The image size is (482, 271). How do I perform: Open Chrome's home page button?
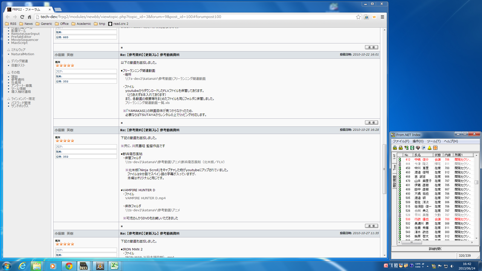pos(29,17)
